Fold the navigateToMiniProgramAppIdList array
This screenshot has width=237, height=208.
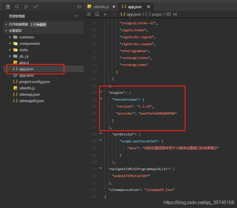(x=101, y=168)
